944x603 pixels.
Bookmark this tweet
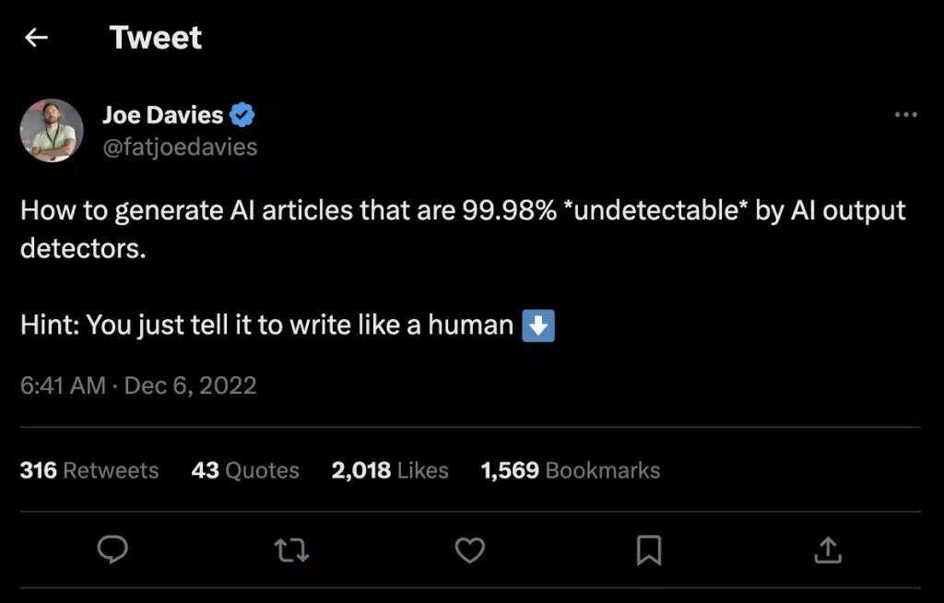point(649,550)
